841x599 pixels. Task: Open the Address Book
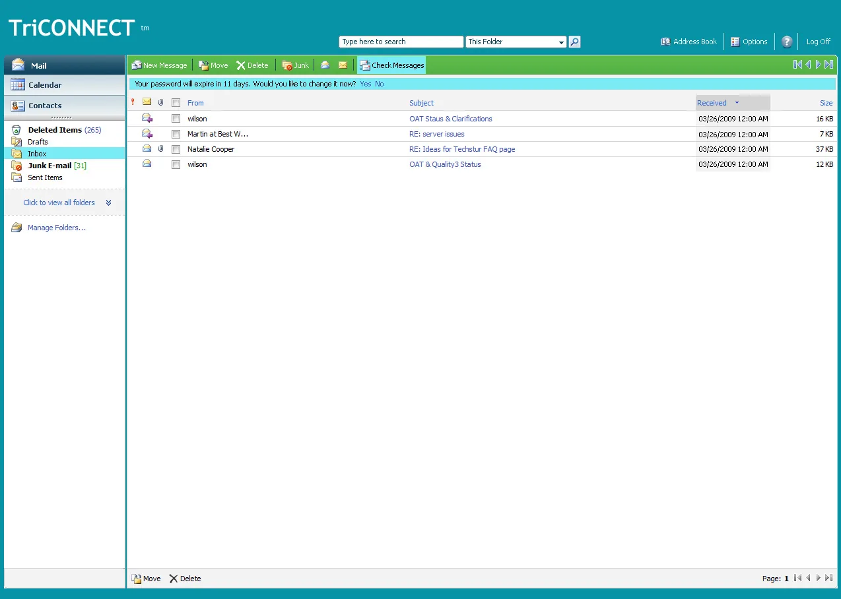(689, 42)
